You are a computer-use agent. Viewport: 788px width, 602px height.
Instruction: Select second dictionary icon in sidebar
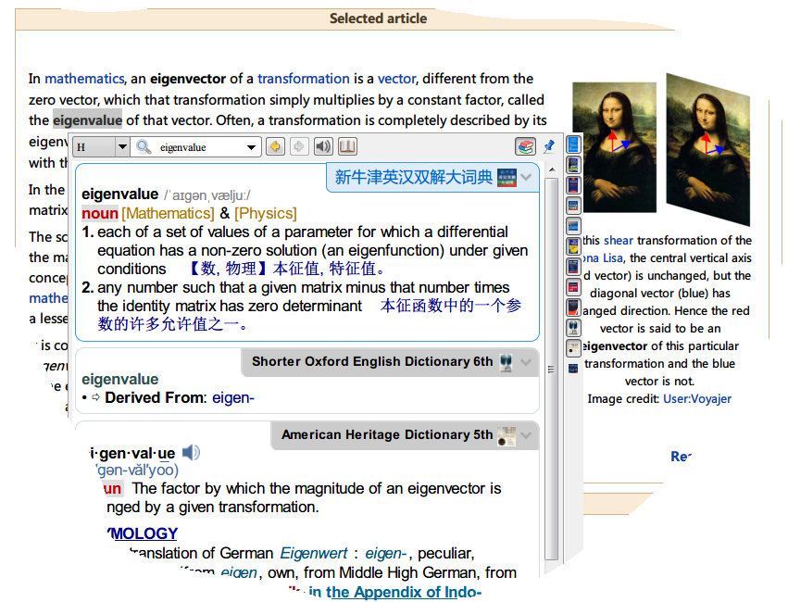pyautogui.click(x=573, y=164)
